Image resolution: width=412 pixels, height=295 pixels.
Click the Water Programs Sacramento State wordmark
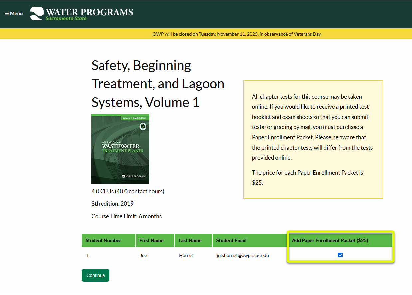coord(89,14)
